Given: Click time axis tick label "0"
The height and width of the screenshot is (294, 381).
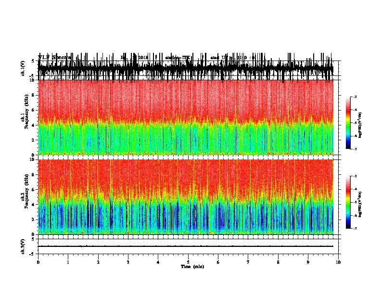Looking at the screenshot, I should [x=38, y=262].
